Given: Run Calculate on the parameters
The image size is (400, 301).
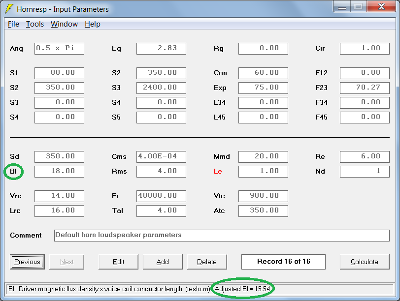Looking at the screenshot, I should tap(365, 262).
